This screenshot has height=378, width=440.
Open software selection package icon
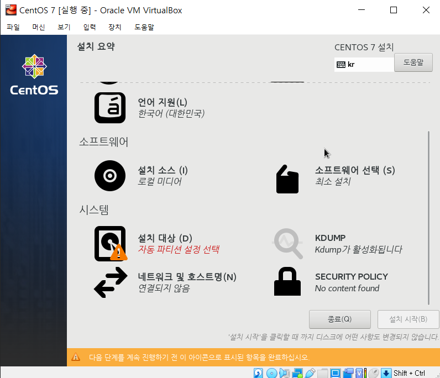pyautogui.click(x=287, y=179)
